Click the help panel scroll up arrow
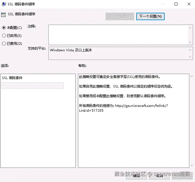Image resolution: width=195 pixels, height=182 pixels. 192,76
